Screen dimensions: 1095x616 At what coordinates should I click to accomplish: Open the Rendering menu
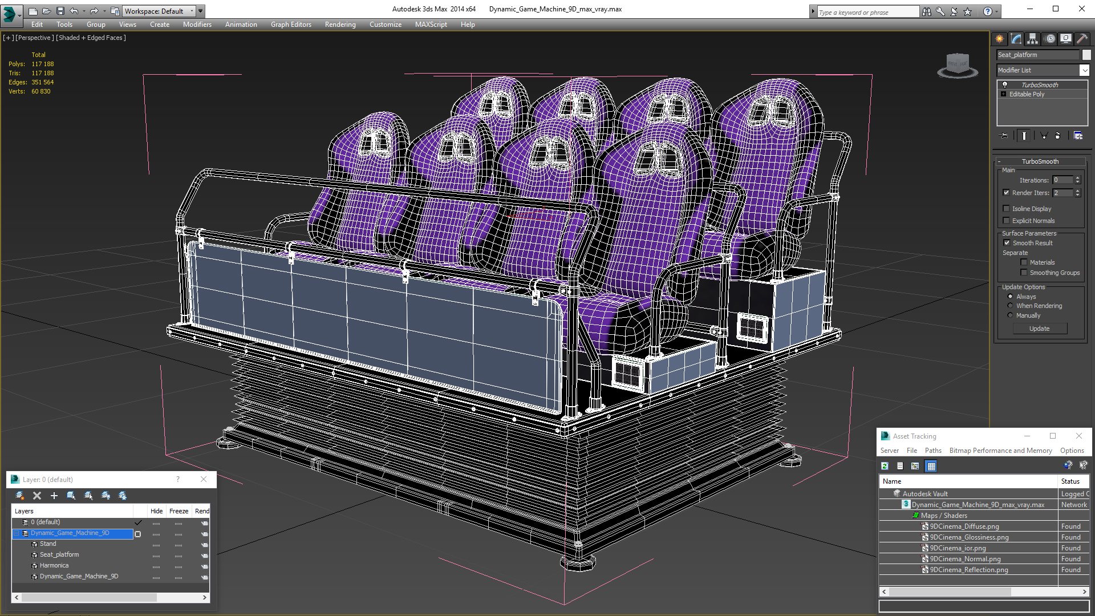pyautogui.click(x=340, y=25)
